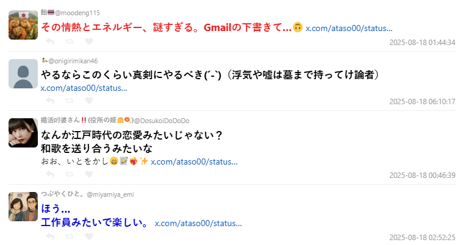Open the x.com link under @onigirimikan46's tweet
Viewport: 457px width, 245px height.
click(84, 88)
